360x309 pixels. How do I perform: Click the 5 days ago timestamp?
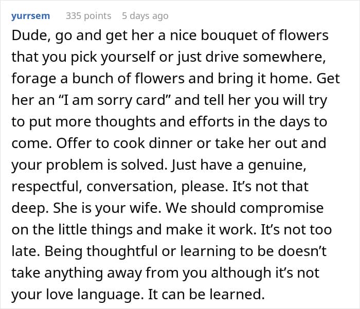point(145,16)
